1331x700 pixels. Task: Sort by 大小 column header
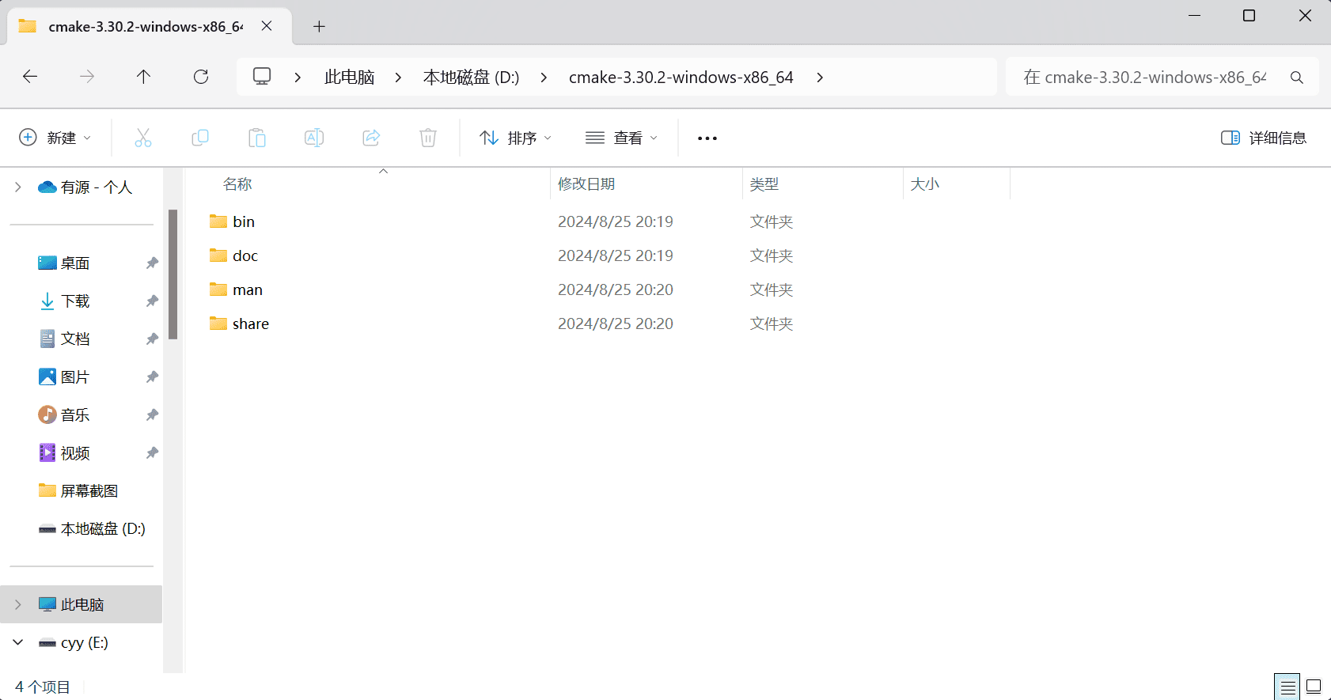(925, 184)
